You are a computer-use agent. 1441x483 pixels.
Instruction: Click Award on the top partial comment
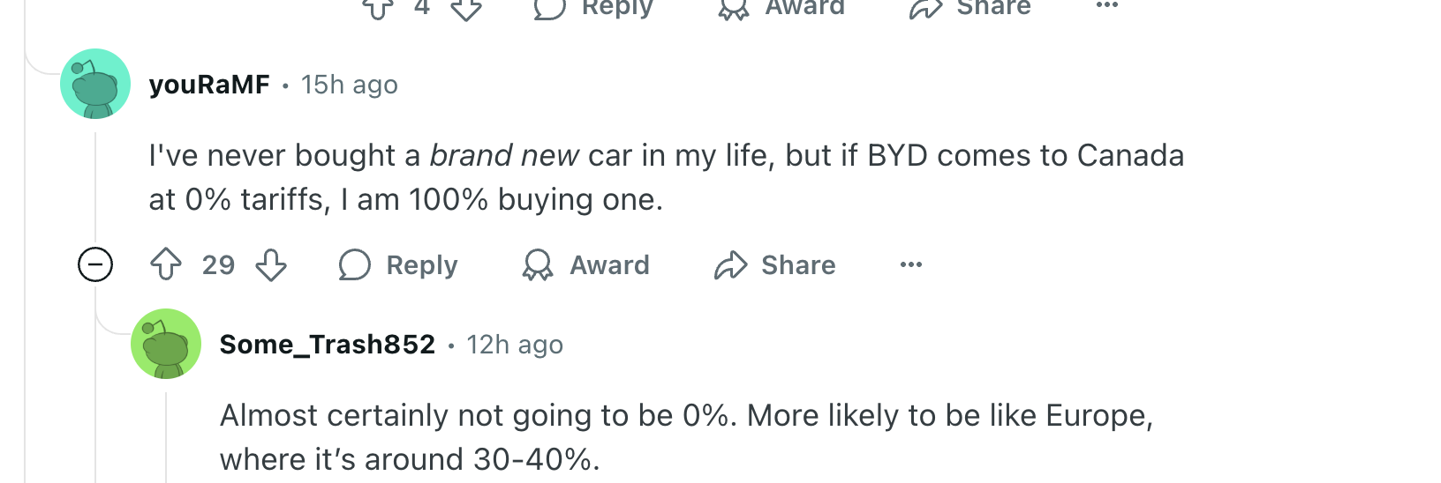pyautogui.click(x=781, y=8)
